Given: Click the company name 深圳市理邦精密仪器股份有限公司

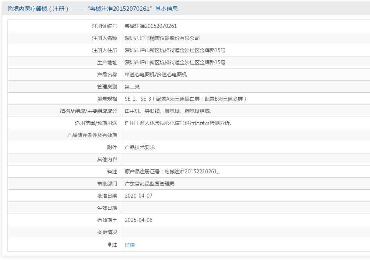Looking at the screenshot, I should [162, 38].
